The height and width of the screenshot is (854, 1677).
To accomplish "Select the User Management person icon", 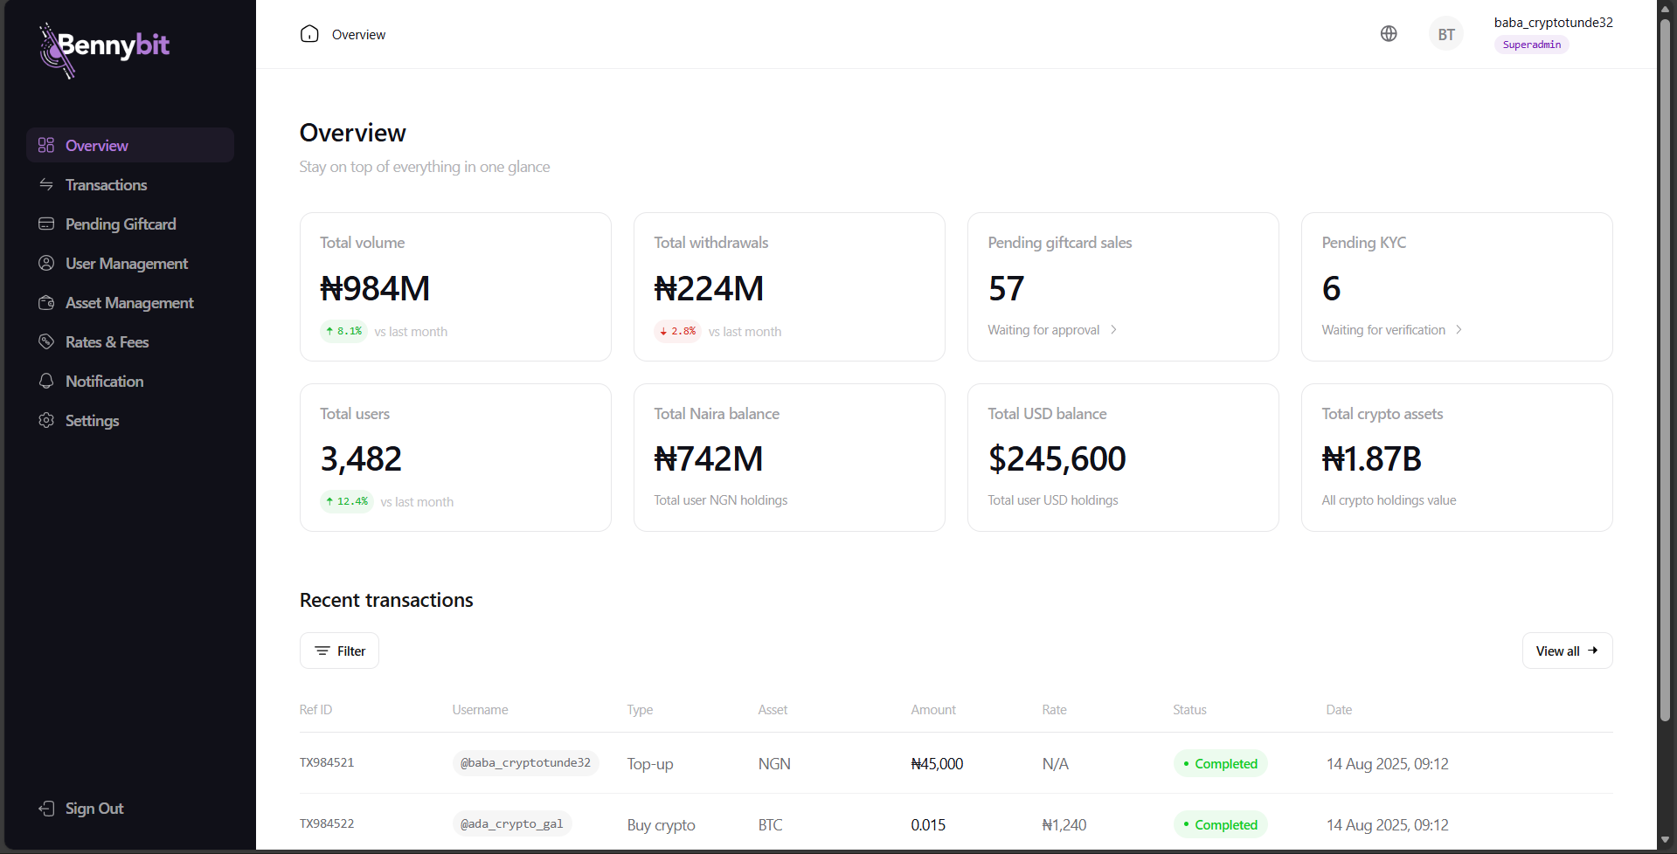I will click(x=46, y=263).
